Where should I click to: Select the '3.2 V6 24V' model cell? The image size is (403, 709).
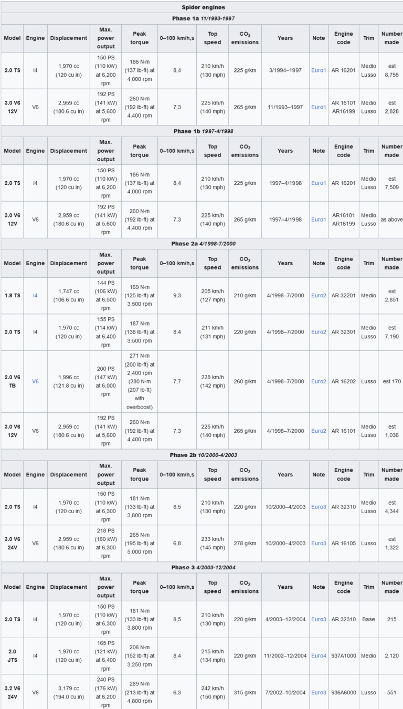(12, 692)
